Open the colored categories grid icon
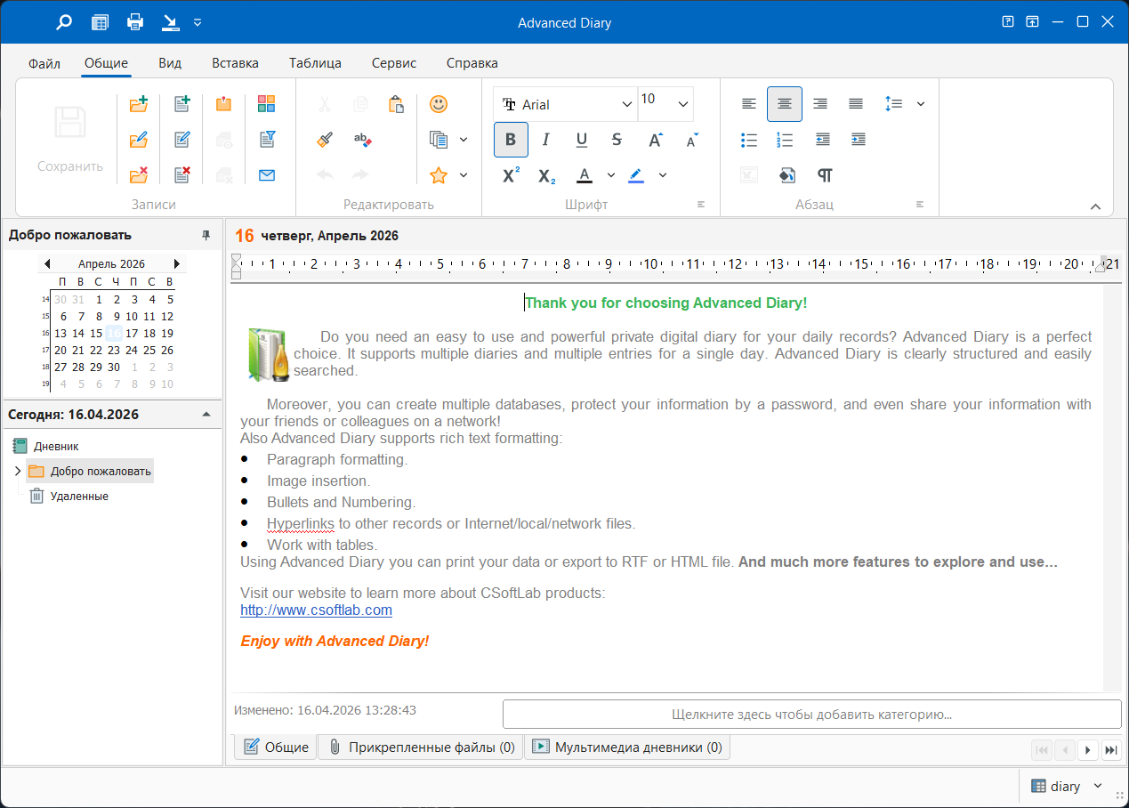 click(x=267, y=104)
